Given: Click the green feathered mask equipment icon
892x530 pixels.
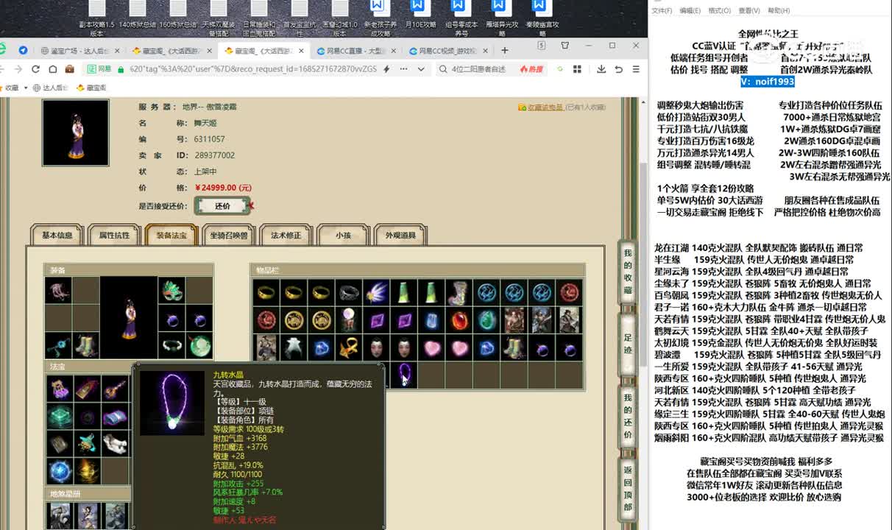Looking at the screenshot, I should point(171,290).
